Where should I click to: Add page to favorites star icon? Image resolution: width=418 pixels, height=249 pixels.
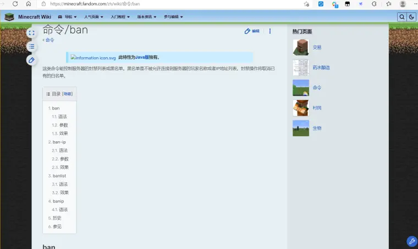coord(306,4)
